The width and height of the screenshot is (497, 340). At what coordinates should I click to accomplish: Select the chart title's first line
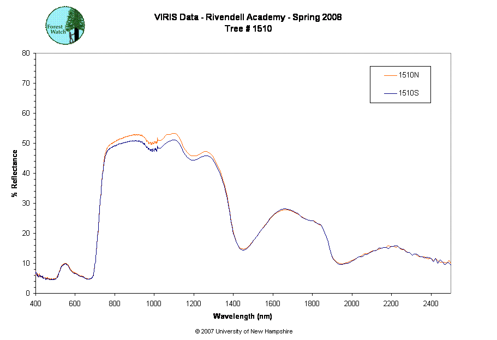click(247, 17)
